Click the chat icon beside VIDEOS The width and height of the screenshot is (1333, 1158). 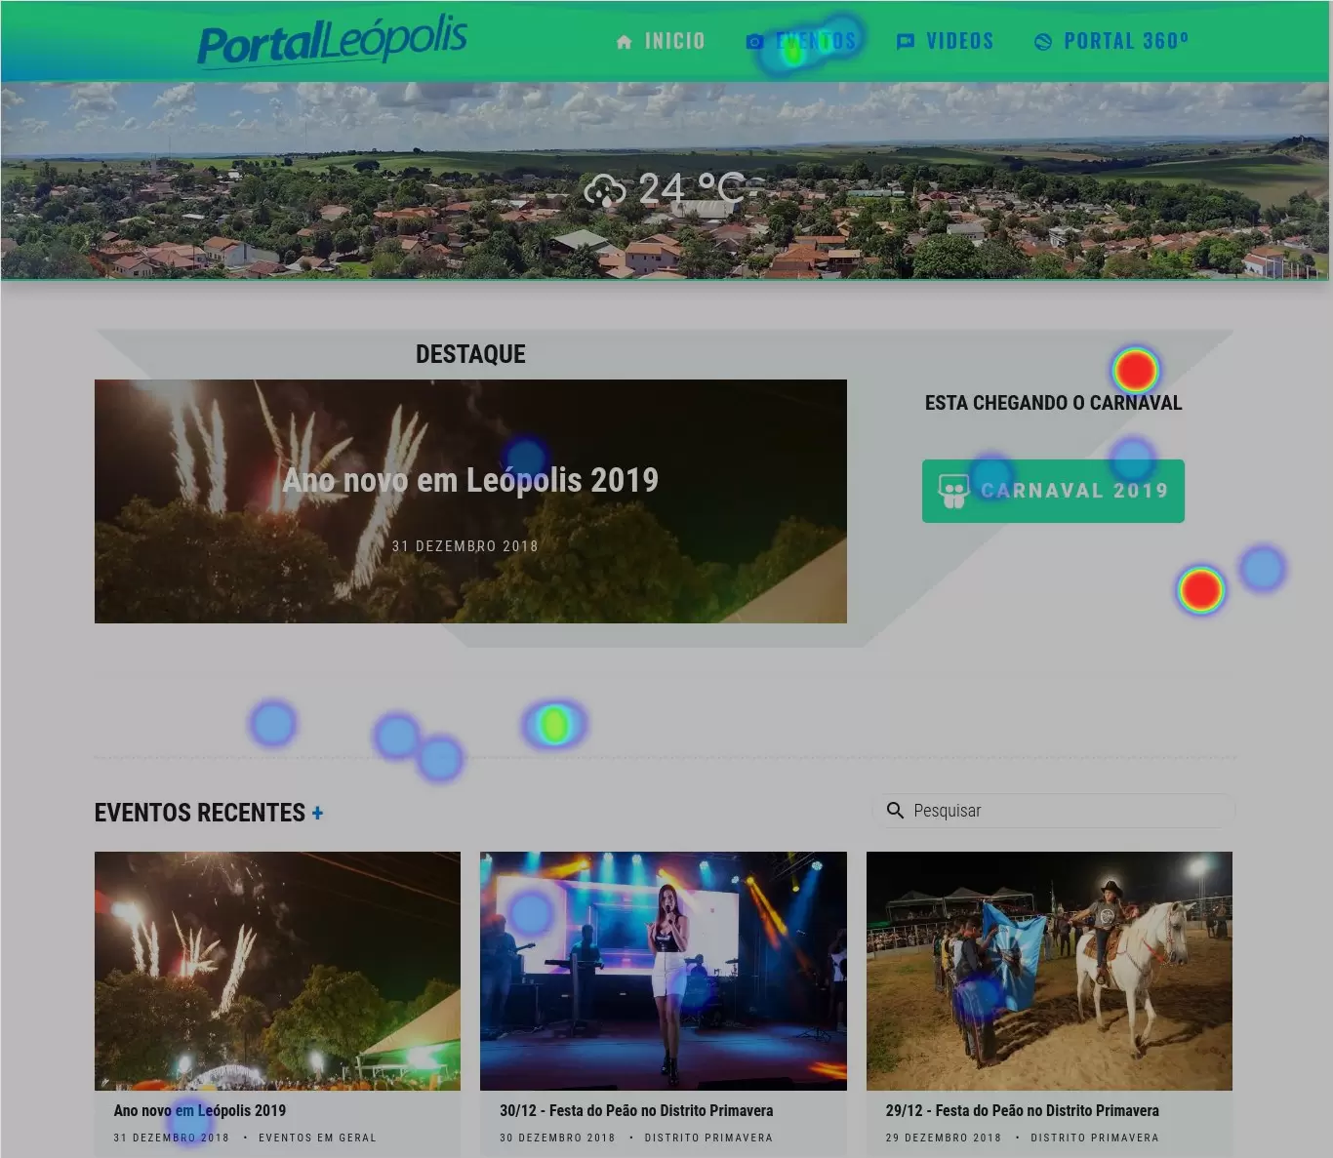click(906, 42)
